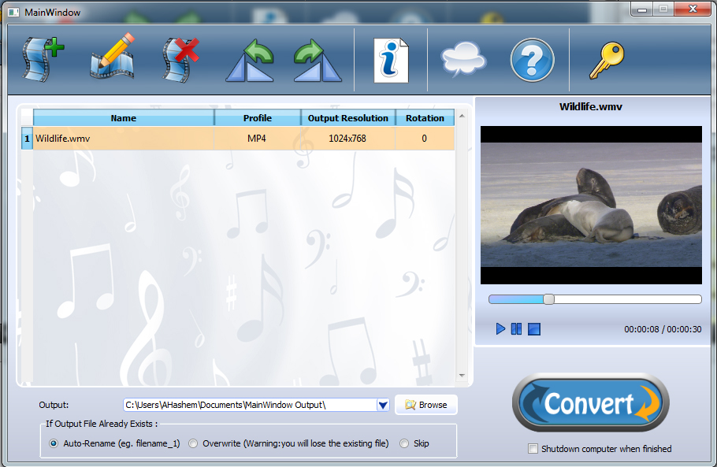This screenshot has height=467, width=717.
Task: Expand the output folder dropdown arrow
Action: (x=383, y=405)
